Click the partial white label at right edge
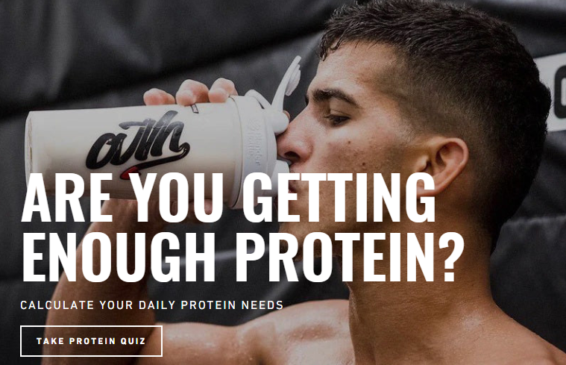 (x=550, y=92)
